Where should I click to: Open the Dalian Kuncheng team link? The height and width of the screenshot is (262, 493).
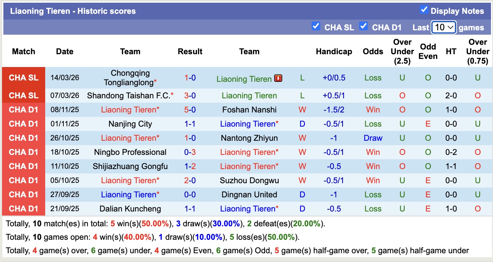(x=130, y=208)
